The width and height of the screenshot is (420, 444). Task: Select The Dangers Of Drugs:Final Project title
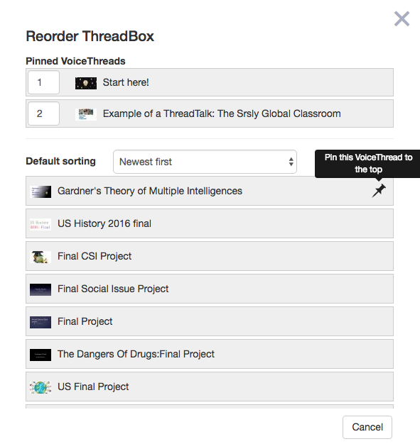[x=136, y=354]
